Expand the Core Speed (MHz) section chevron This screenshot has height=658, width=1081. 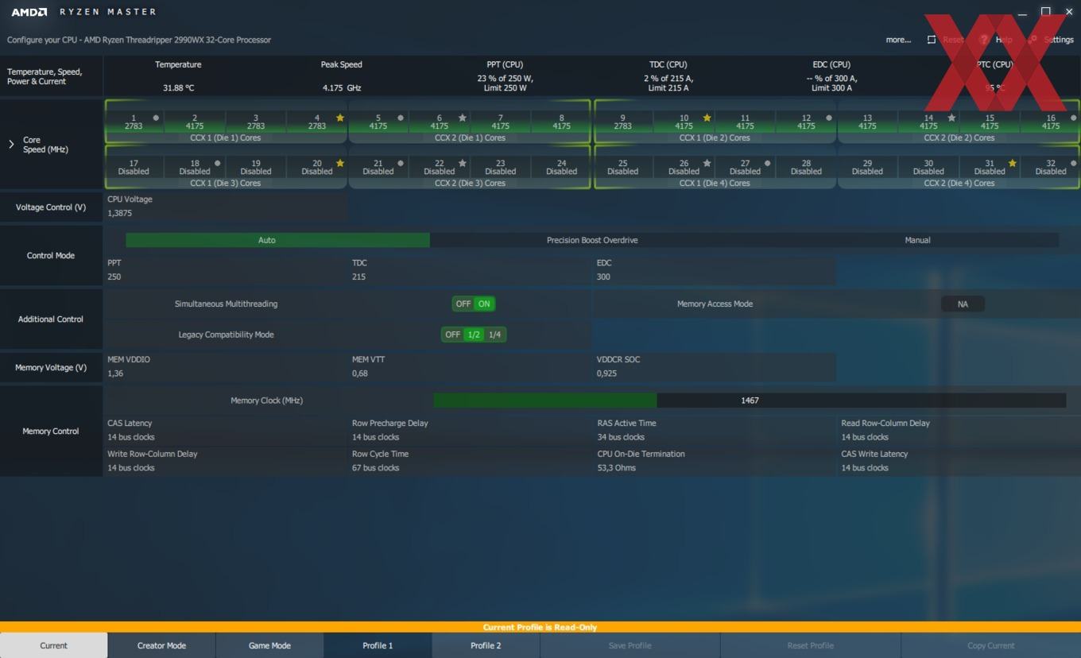[11, 144]
